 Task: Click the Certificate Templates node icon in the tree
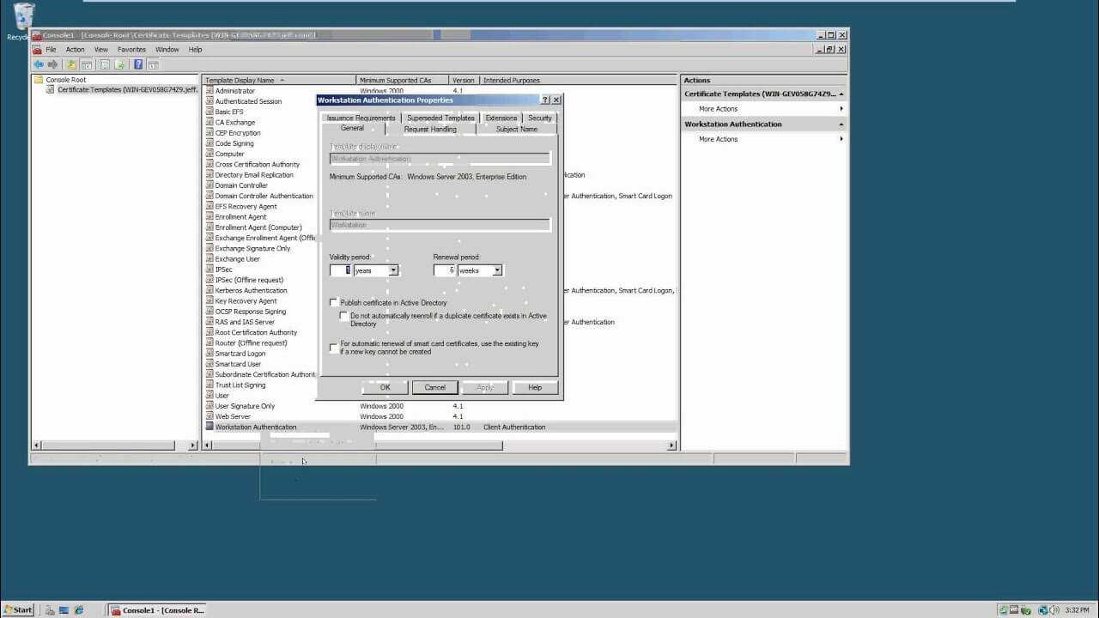(x=51, y=89)
